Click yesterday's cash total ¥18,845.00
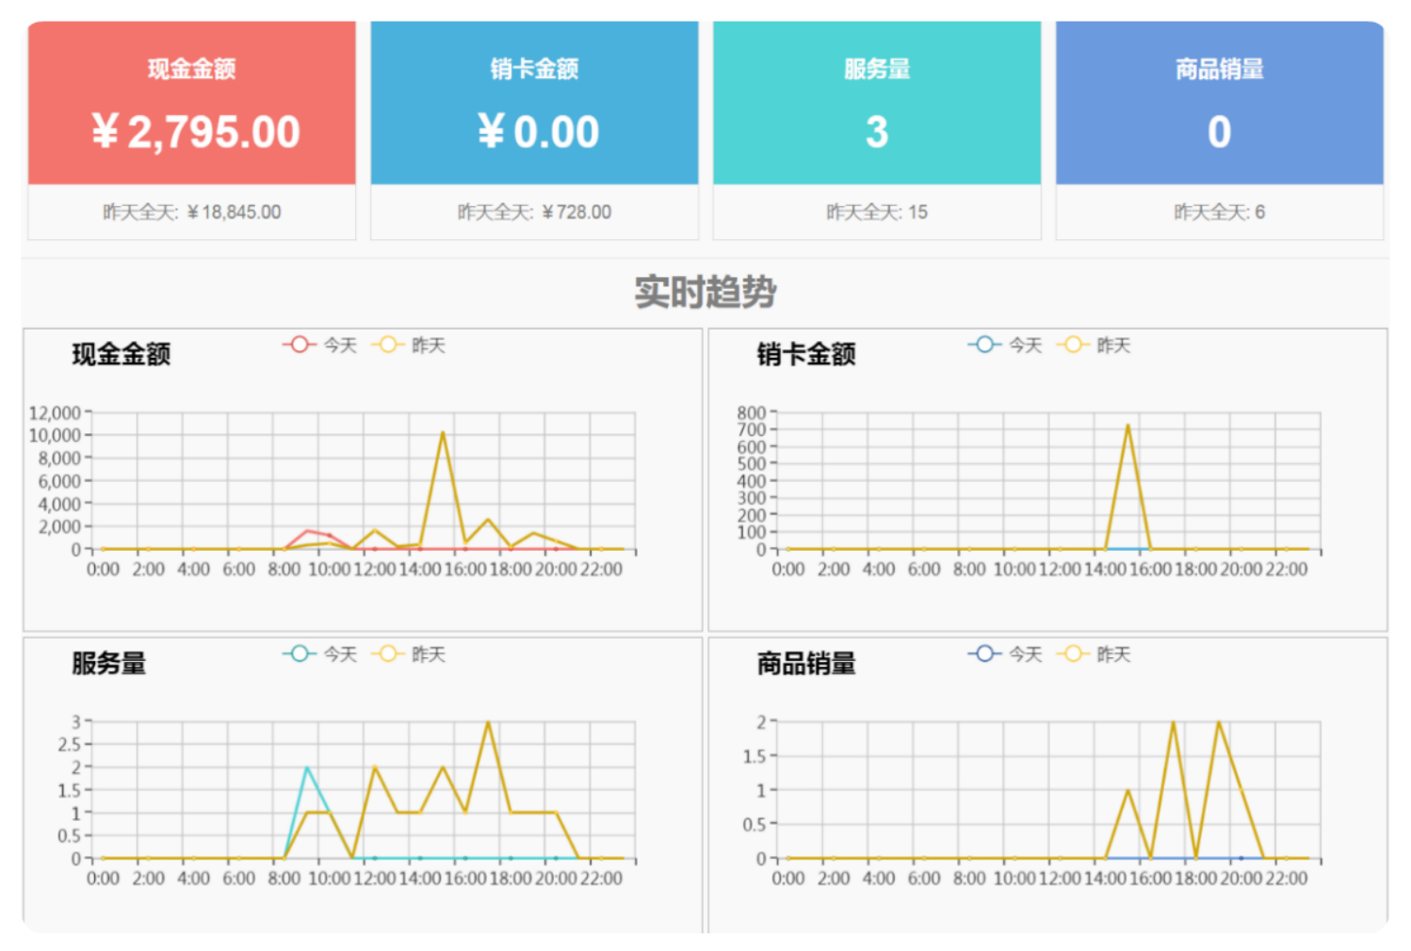Screen dimensions: 1411x951 (x=192, y=212)
